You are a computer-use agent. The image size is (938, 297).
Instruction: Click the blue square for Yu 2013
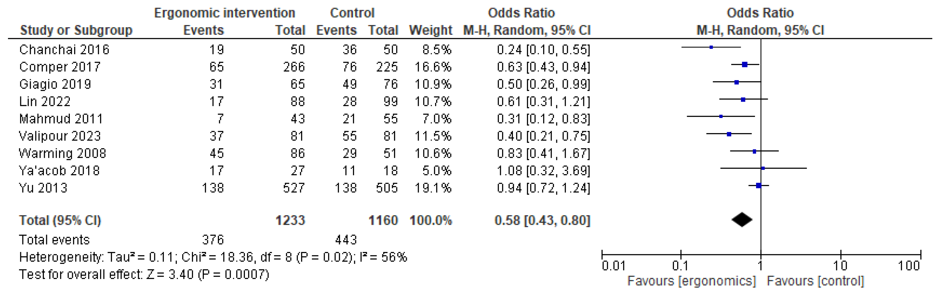[758, 186]
